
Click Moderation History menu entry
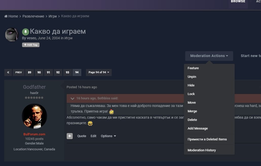201,150
